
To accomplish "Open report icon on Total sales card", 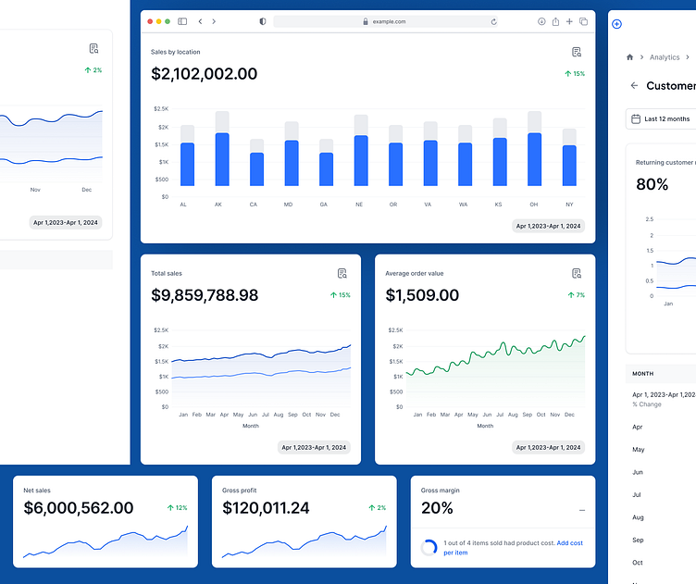I will (x=342, y=274).
